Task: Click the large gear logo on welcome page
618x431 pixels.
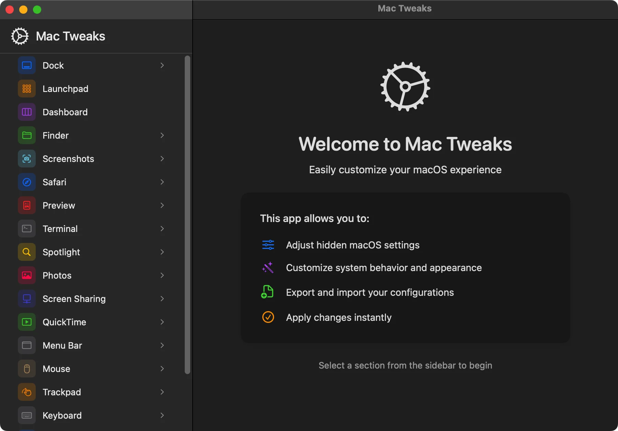Action: (x=405, y=86)
